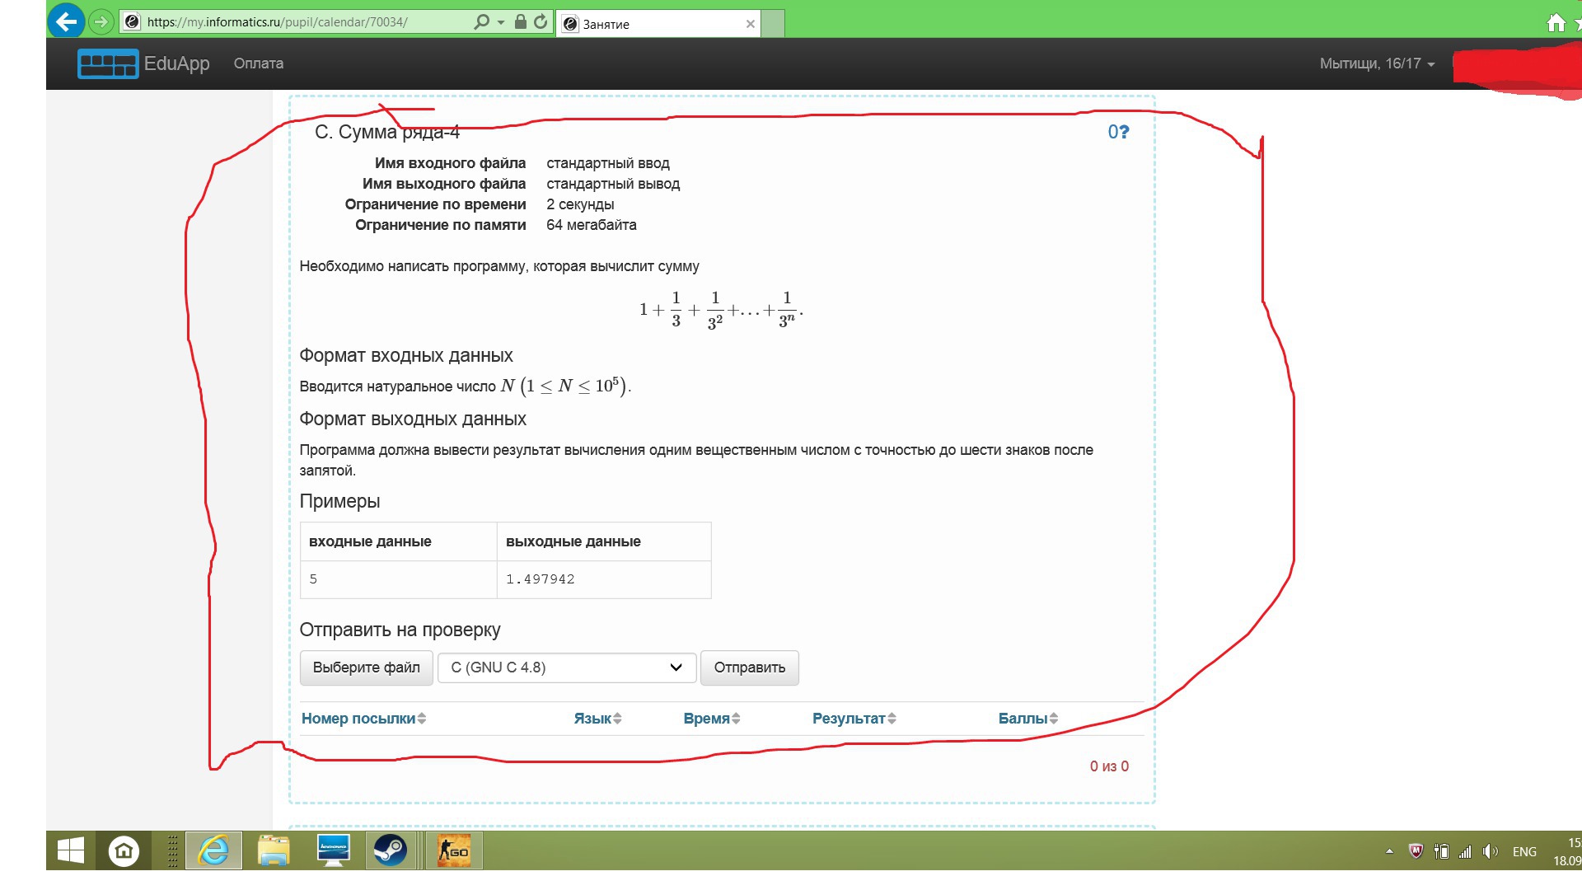The image size is (1582, 890).
Task: Click the Windows Start button
Action: pos(71,850)
